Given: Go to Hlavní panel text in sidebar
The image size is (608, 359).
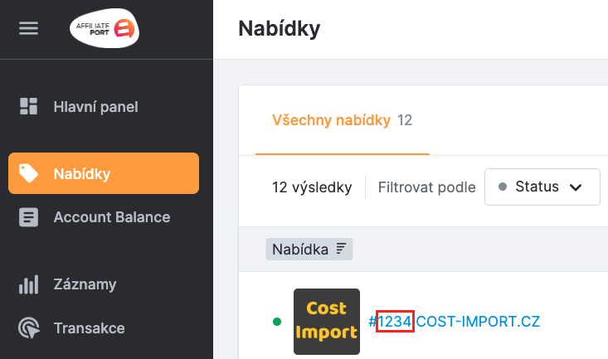Looking at the screenshot, I should point(95,106).
